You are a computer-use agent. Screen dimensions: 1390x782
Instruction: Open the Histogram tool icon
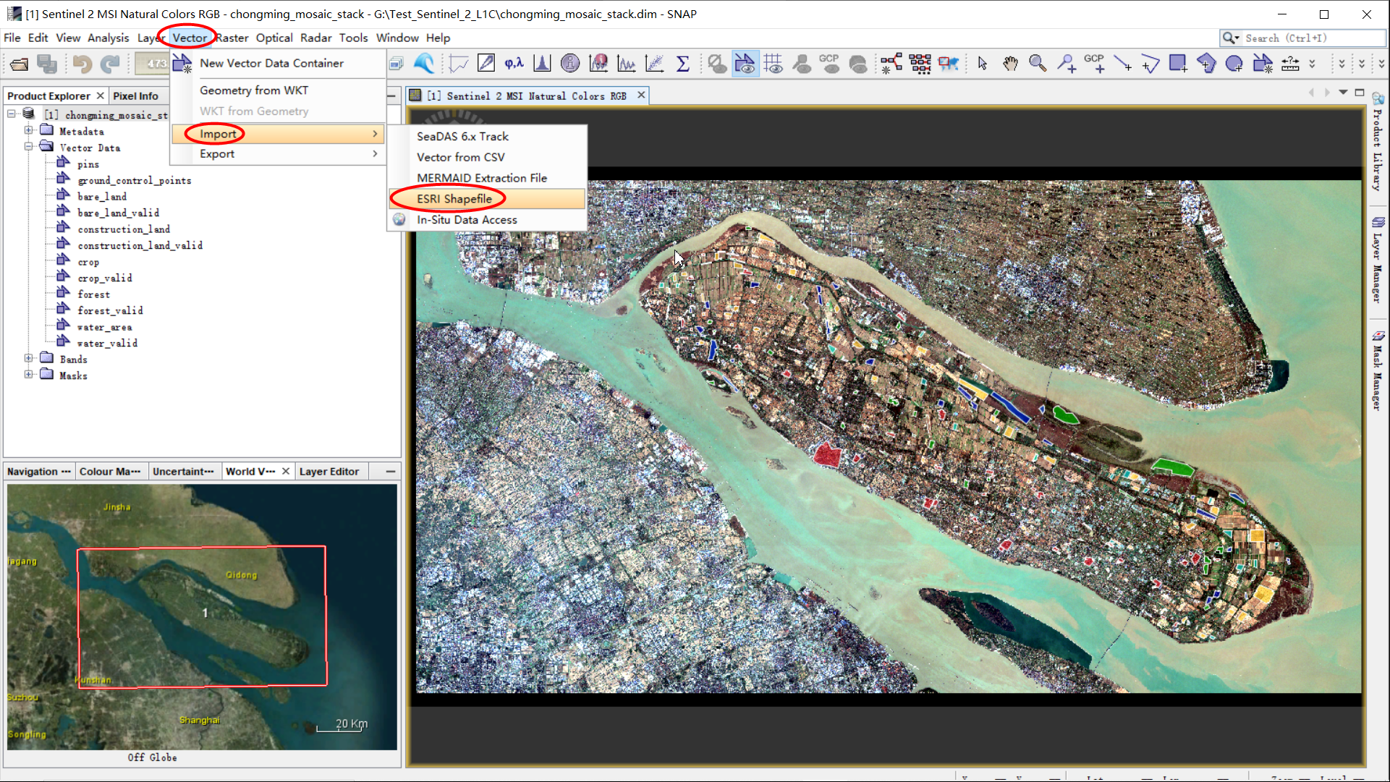pyautogui.click(x=542, y=64)
